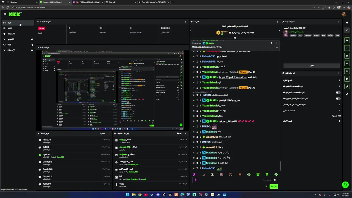
Task: Select the Achievements item in the left sidebar
Action: tap(18, 34)
